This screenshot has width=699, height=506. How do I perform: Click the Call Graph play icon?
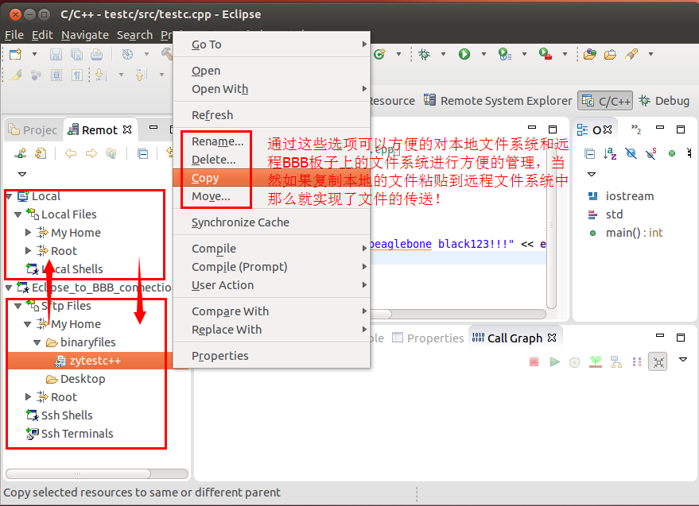click(554, 362)
